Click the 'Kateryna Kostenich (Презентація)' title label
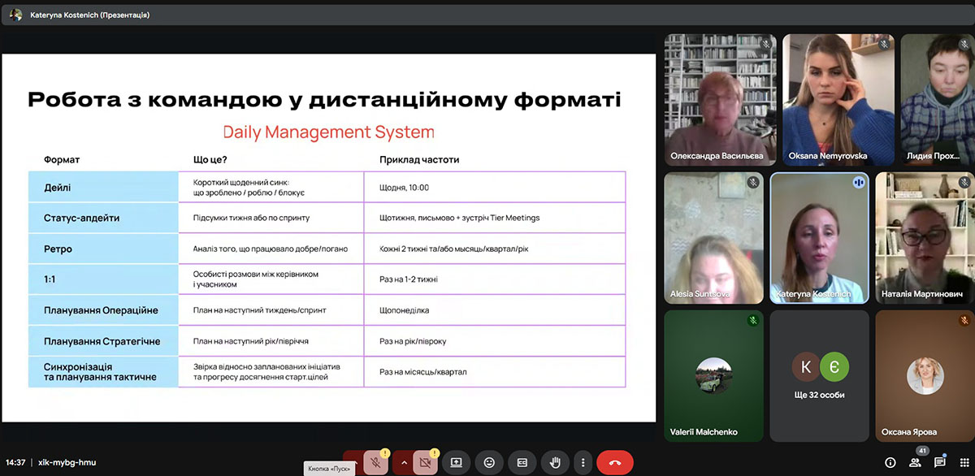Screen dimensions: 975x476 [x=89, y=15]
